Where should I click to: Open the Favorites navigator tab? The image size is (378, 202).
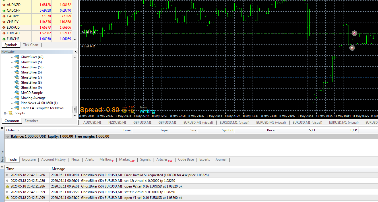(x=31, y=121)
